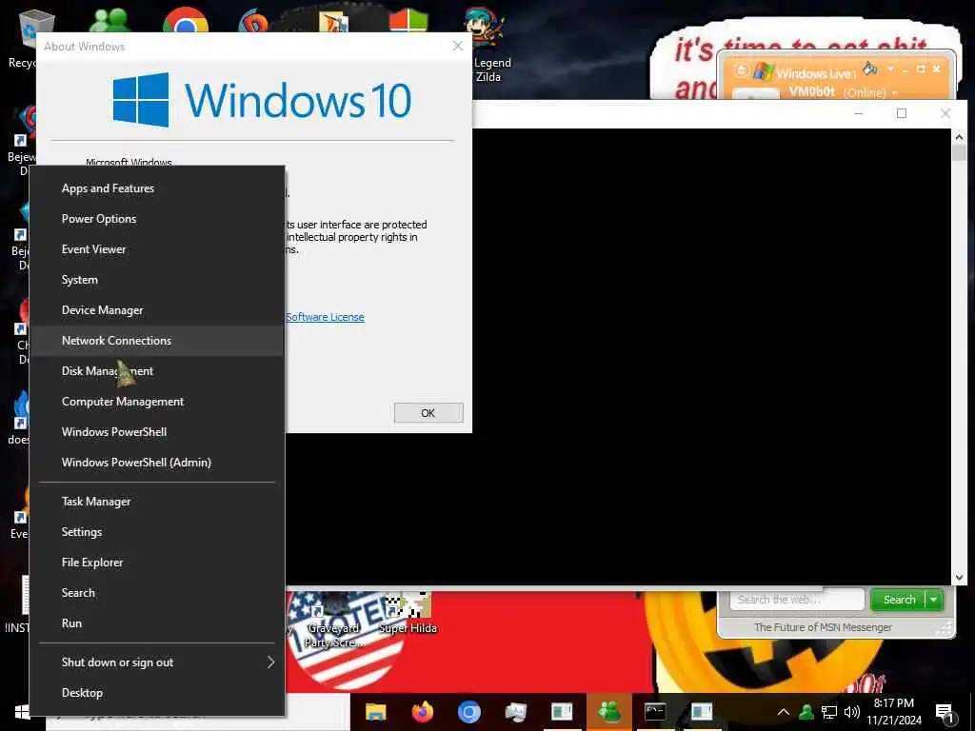
Task: Select Network Connections entry
Action: [157, 341]
